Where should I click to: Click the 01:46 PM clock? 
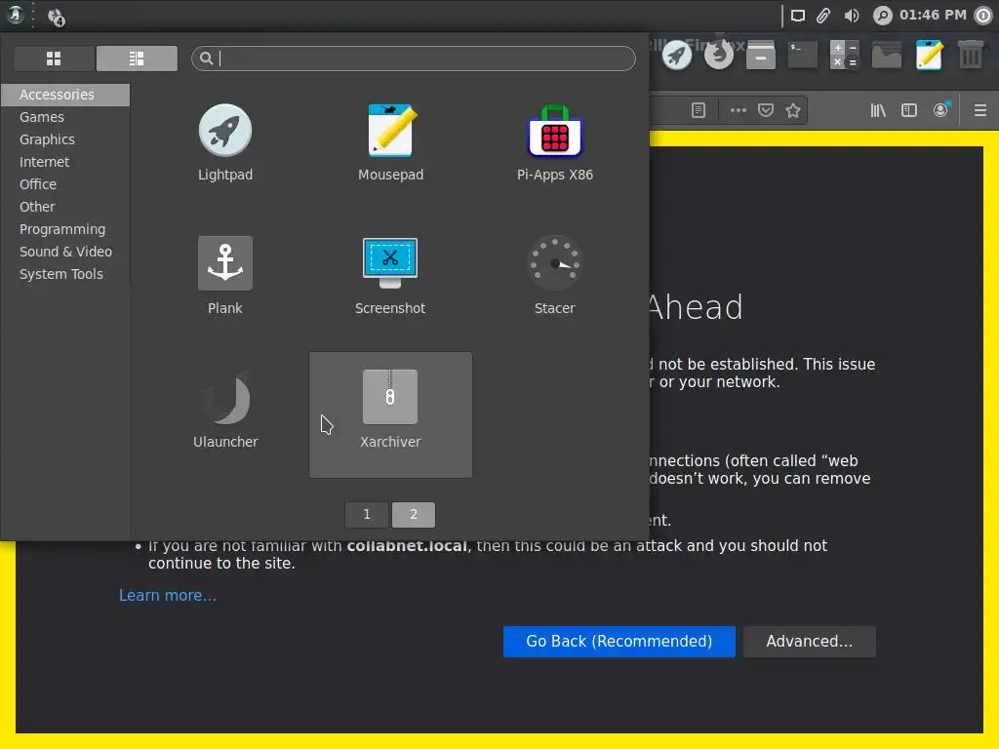(x=933, y=15)
